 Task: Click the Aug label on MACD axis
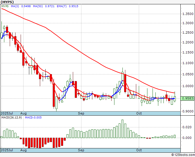click(x=24, y=150)
